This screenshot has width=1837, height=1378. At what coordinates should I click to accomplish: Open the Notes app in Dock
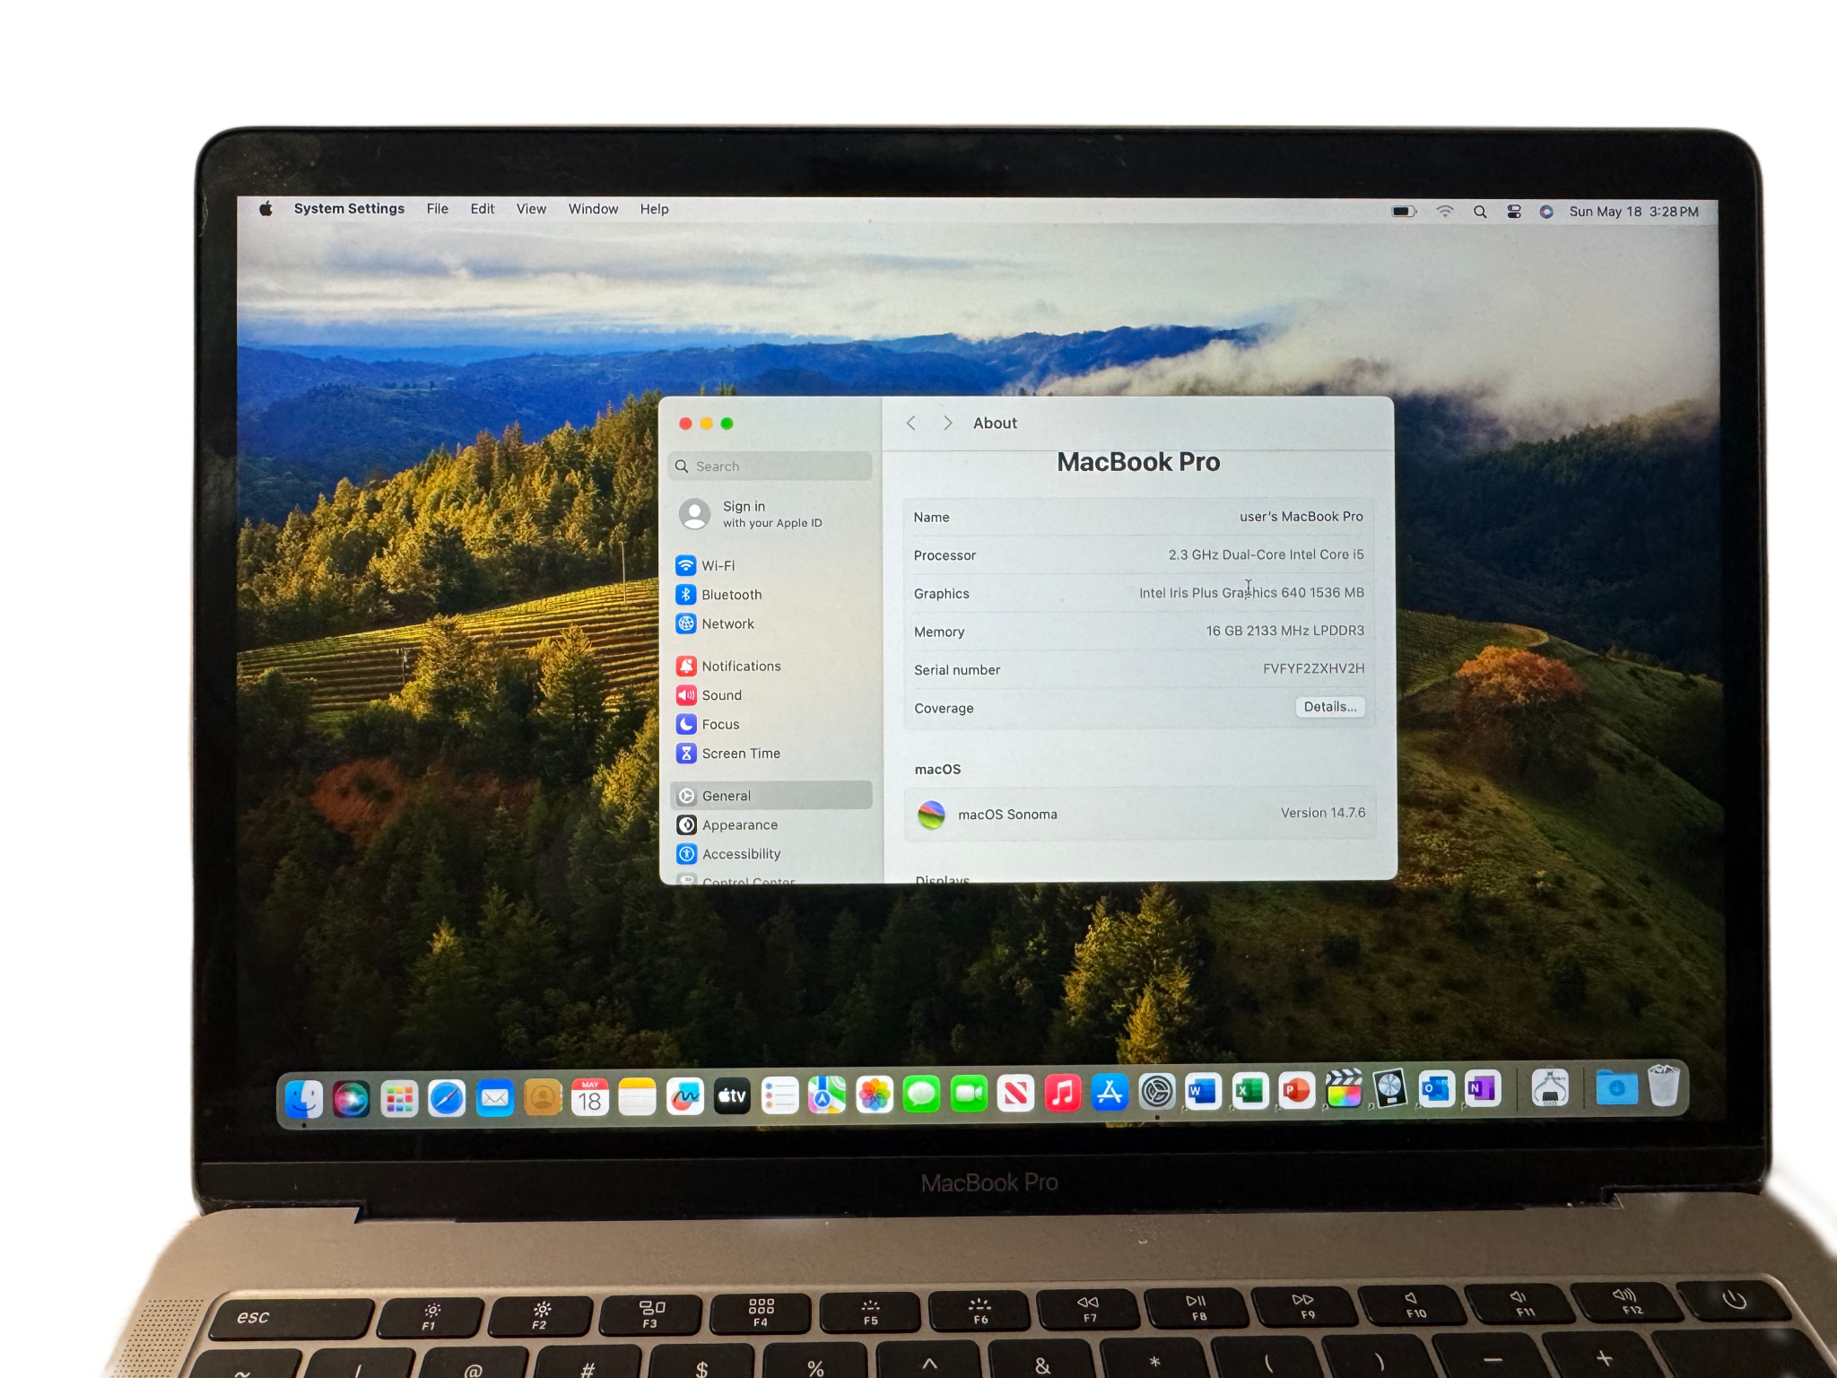(638, 1097)
